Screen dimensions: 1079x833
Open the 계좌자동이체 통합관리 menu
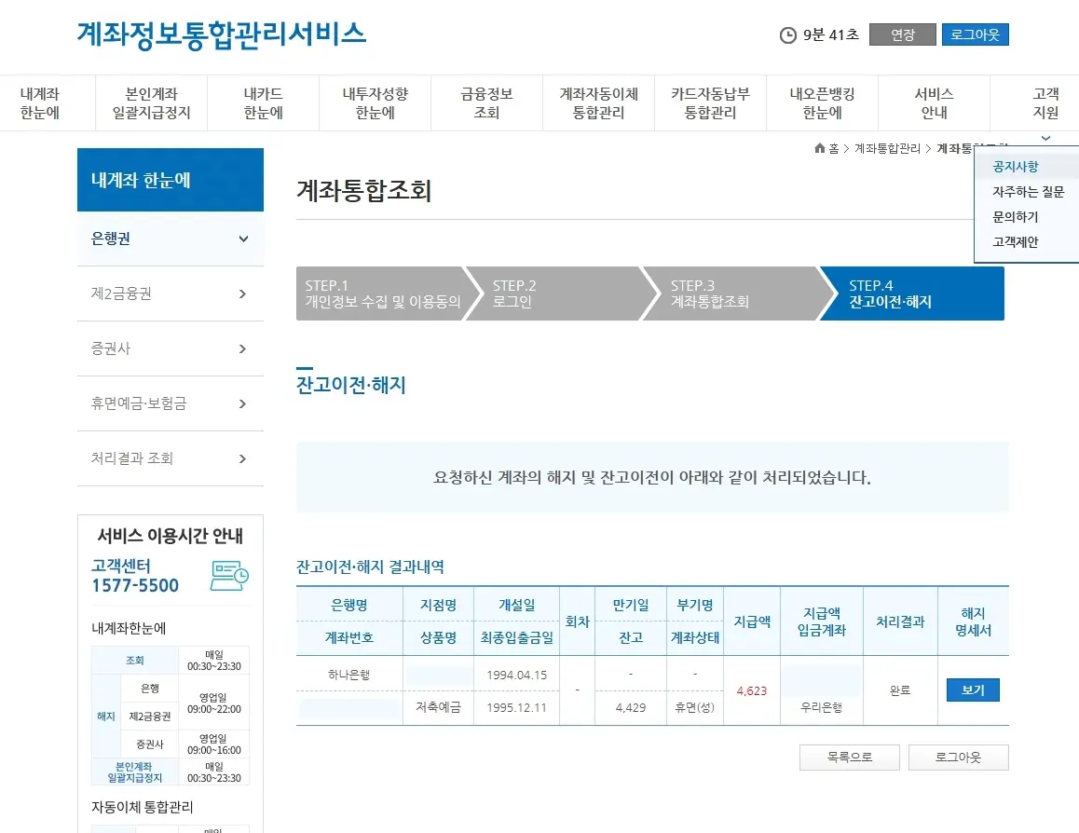coord(599,103)
